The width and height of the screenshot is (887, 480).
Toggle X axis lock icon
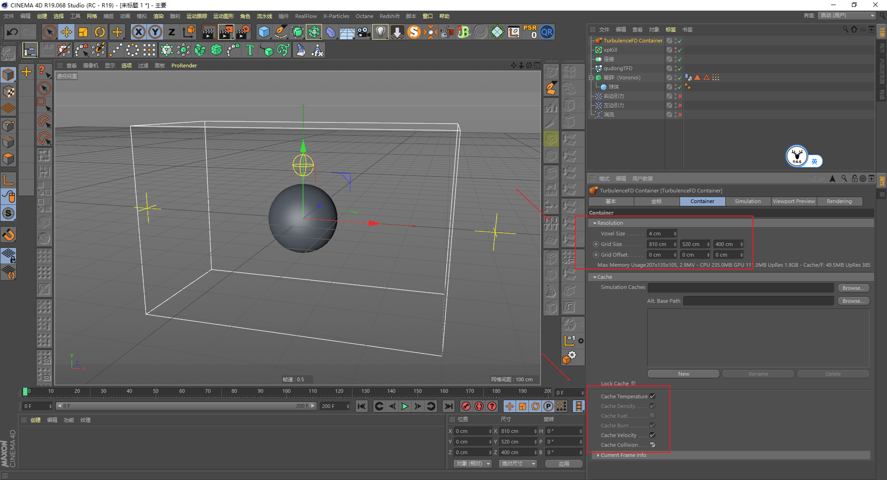[x=139, y=32]
